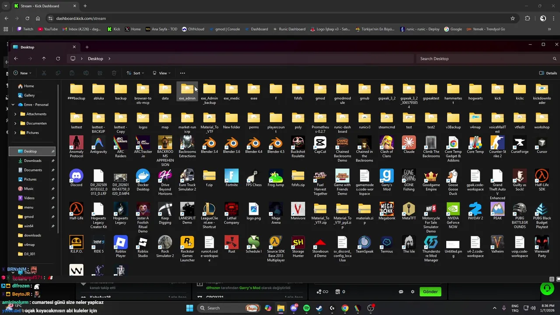
Task: Select the Megabonk icon
Action: point(387,212)
